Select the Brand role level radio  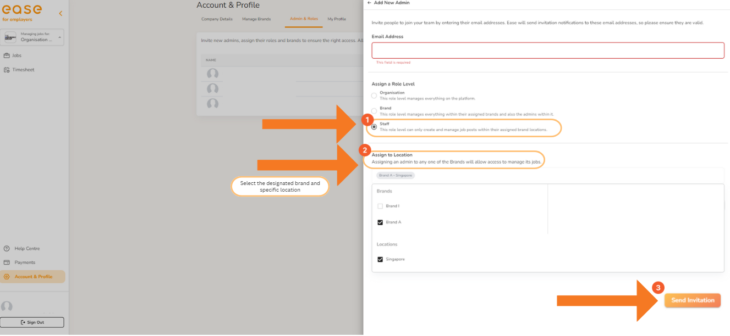tap(374, 111)
